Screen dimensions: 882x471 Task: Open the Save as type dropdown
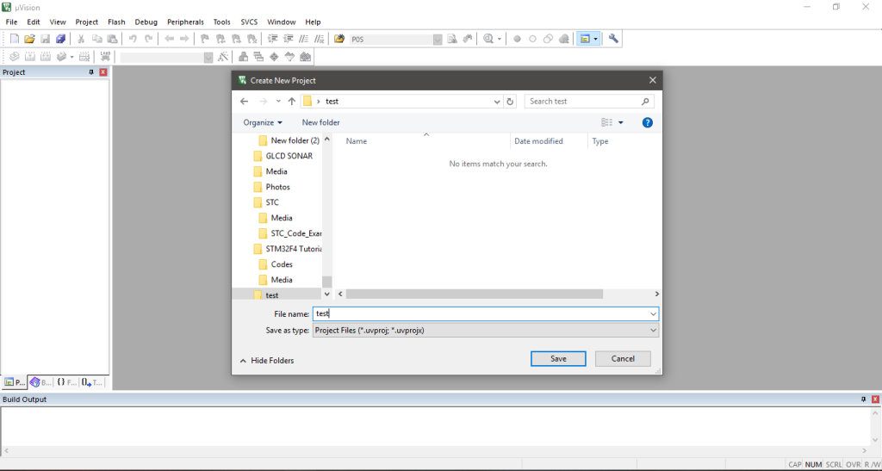[x=485, y=331]
